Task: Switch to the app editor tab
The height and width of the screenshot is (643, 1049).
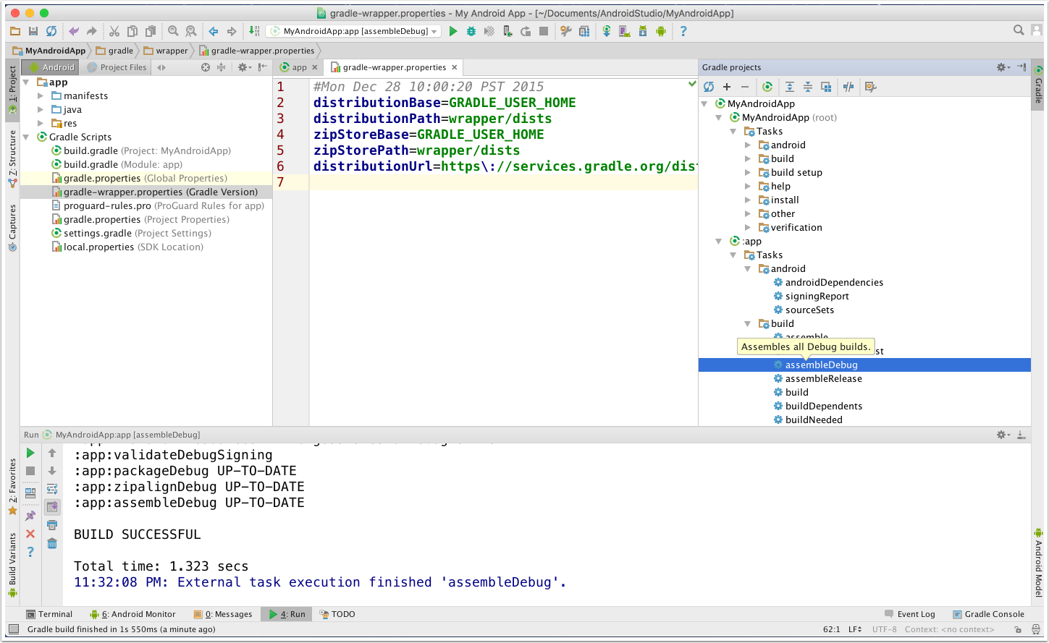Action: (299, 67)
